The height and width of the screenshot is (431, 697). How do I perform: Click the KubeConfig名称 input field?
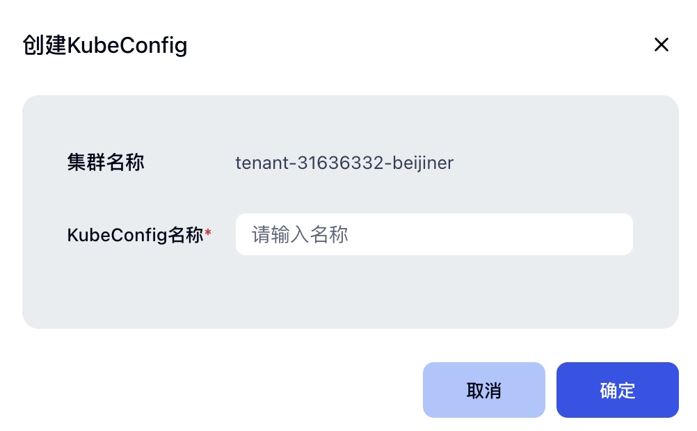[x=434, y=234]
